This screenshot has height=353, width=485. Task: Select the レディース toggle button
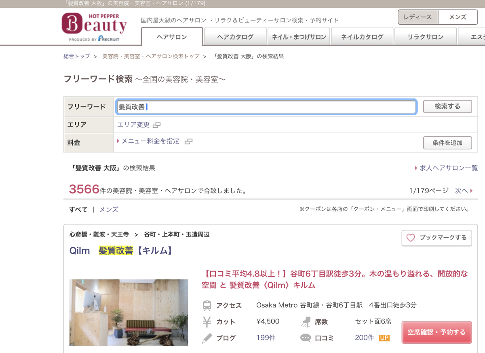pos(418,17)
